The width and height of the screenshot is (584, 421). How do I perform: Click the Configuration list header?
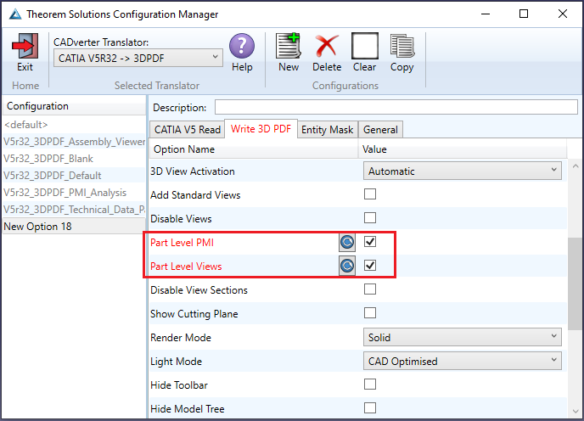pyautogui.click(x=74, y=106)
